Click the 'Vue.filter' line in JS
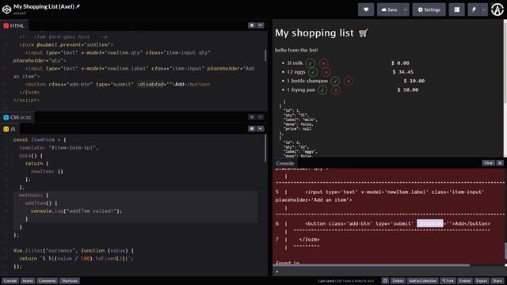The image size is (507, 285). pos(73,250)
